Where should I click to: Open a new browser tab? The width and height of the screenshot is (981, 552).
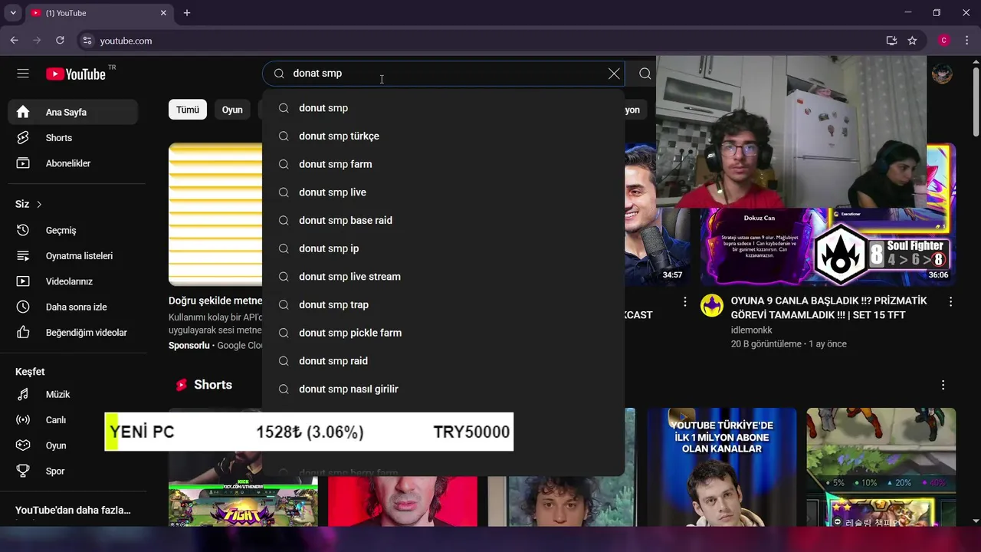[187, 13]
